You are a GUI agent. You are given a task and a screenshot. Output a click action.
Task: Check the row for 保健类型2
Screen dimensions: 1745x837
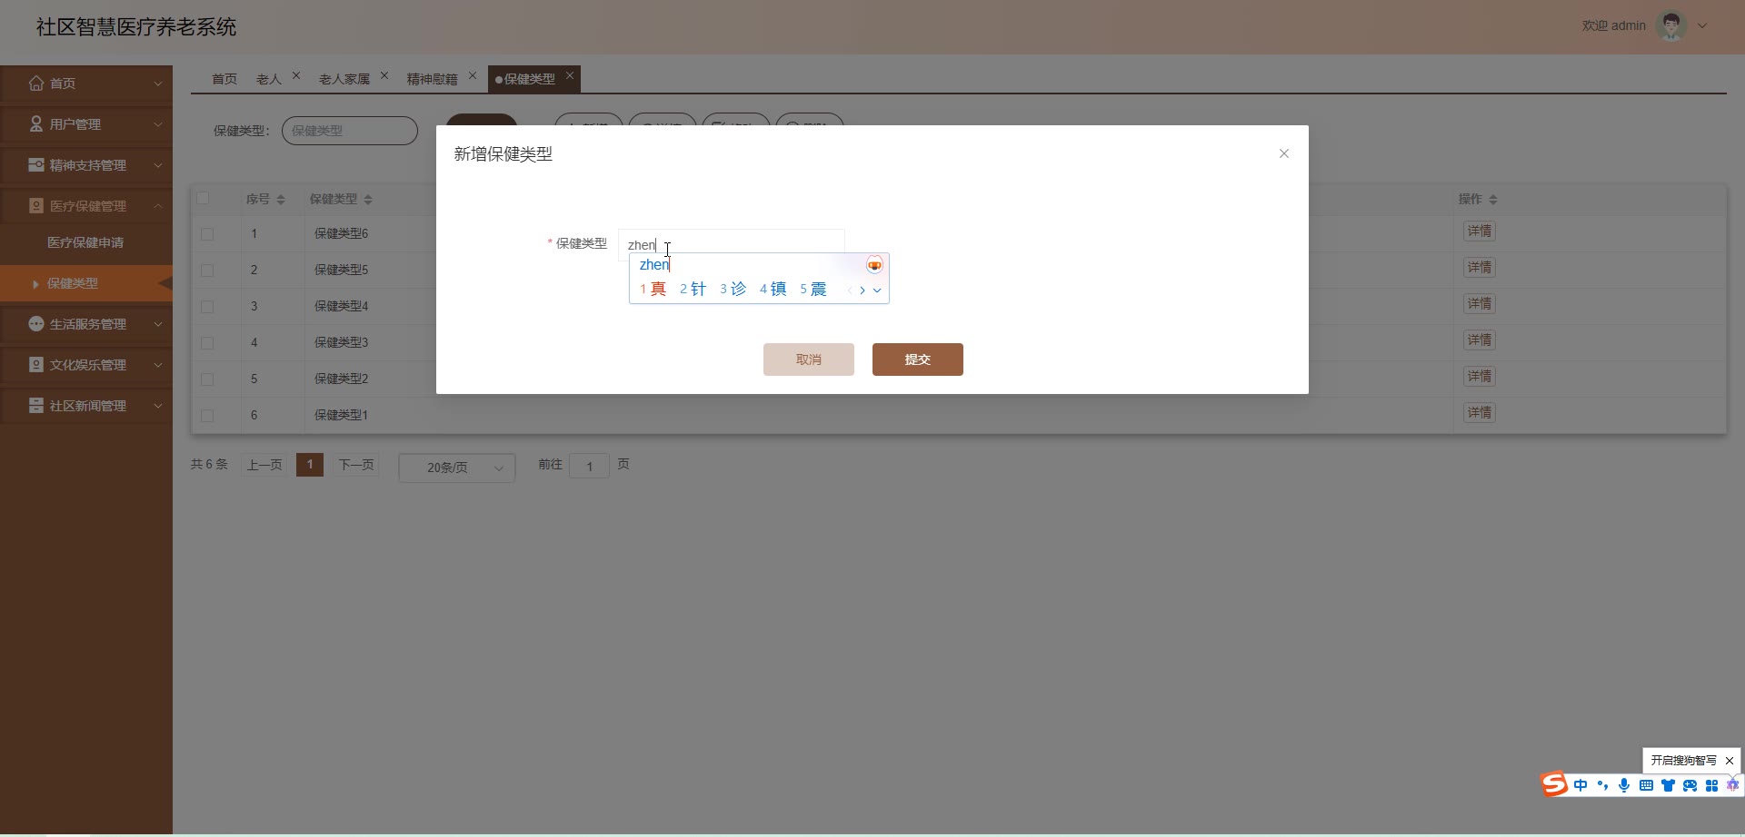pos(207,379)
